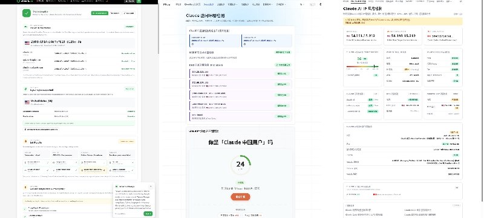
Task: Close the popup at the bottom of left page
Action: (151, 187)
